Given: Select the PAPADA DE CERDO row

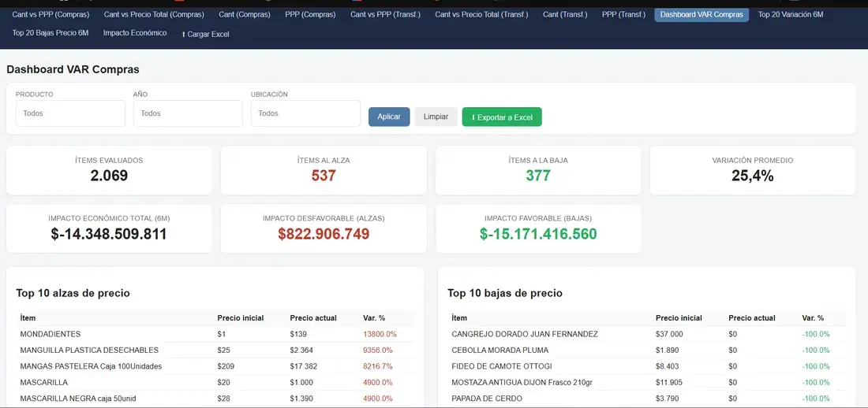Looking at the screenshot, I should [646, 398].
